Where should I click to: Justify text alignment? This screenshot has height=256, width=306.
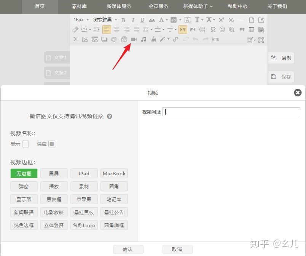(137, 30)
